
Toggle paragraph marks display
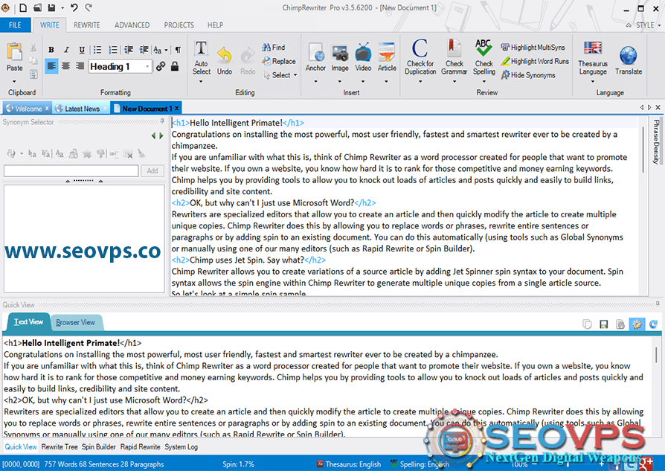178,50
